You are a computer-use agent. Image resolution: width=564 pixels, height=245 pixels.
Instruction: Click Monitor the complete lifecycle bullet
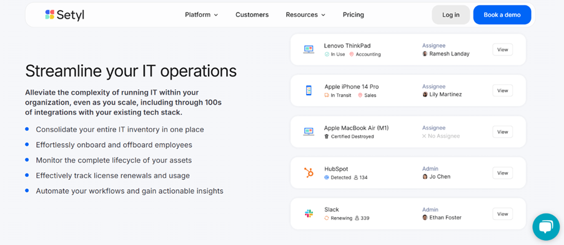pyautogui.click(x=114, y=160)
